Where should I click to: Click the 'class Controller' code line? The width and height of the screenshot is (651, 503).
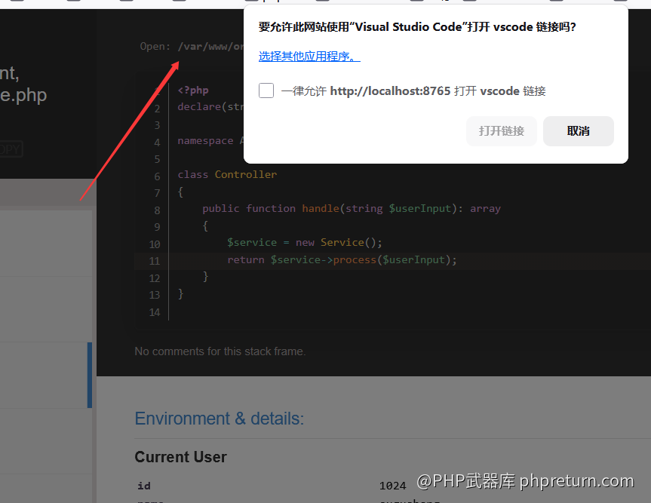227,175
